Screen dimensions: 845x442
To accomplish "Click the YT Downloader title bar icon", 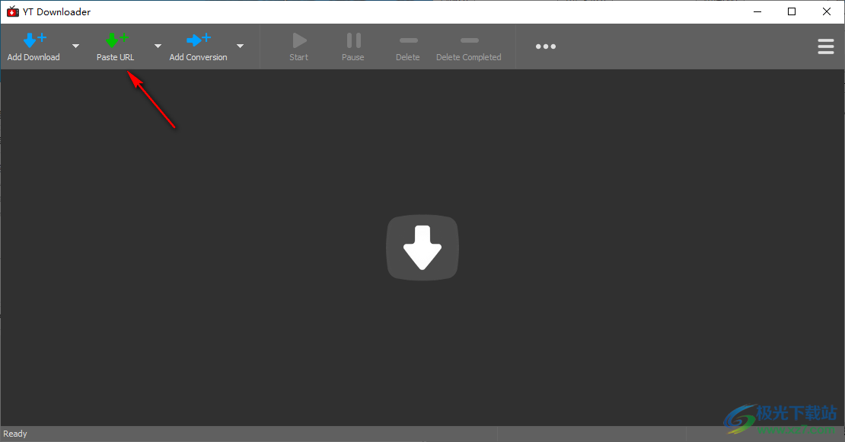I will tap(11, 11).
